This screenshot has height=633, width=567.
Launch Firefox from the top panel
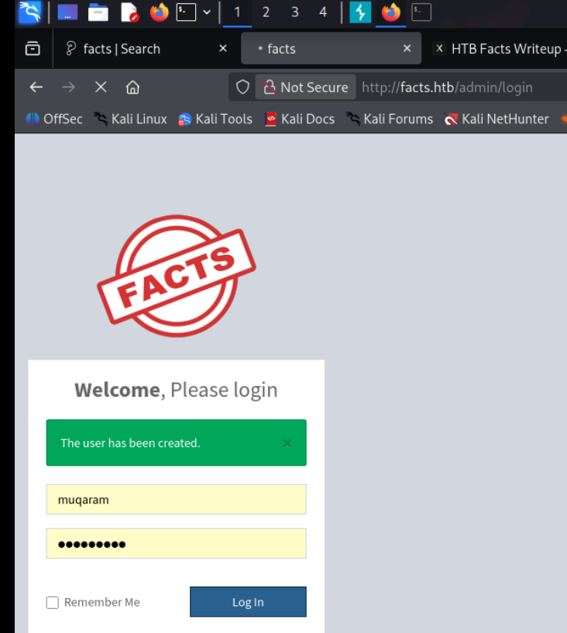coord(159,12)
